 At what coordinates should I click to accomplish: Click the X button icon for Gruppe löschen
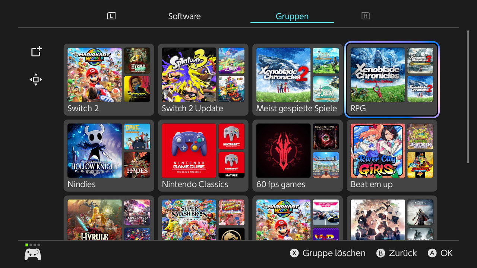[294, 253]
